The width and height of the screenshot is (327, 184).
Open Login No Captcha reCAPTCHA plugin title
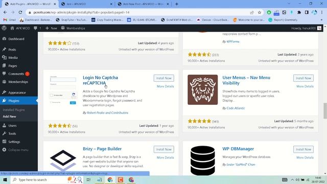[100, 80]
